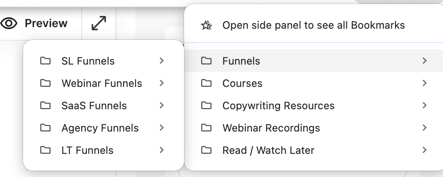Image resolution: width=443 pixels, height=177 pixels.
Task: Click the Copywriting Resources folder icon
Action: click(x=206, y=106)
